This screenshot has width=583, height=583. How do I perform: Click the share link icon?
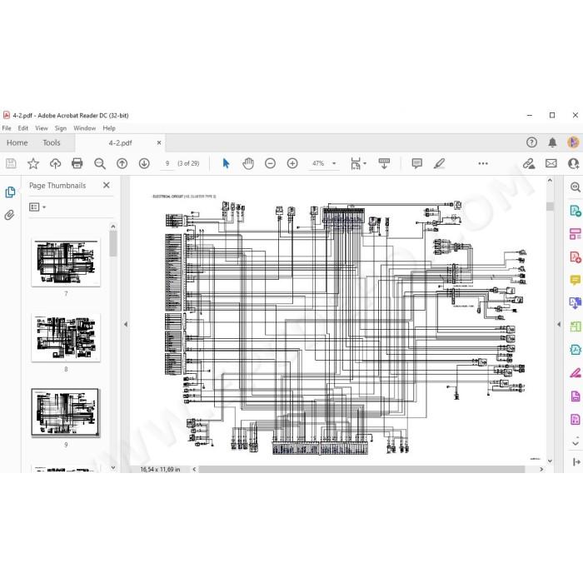pos(529,163)
